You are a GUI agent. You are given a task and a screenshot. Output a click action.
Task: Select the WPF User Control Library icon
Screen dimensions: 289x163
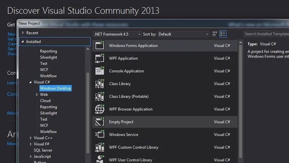[x=100, y=159]
